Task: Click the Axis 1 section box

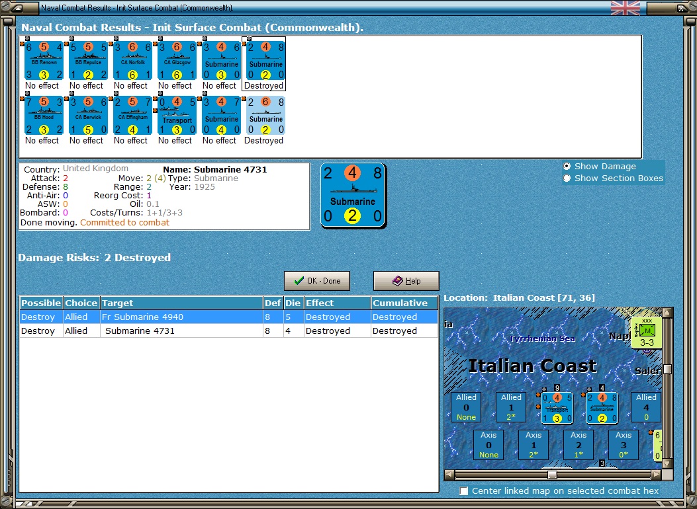Action: 534,445
